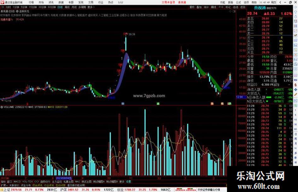Click the 净流入额 capital flow row
Viewport: 298px width, 192px height.
point(270,89)
